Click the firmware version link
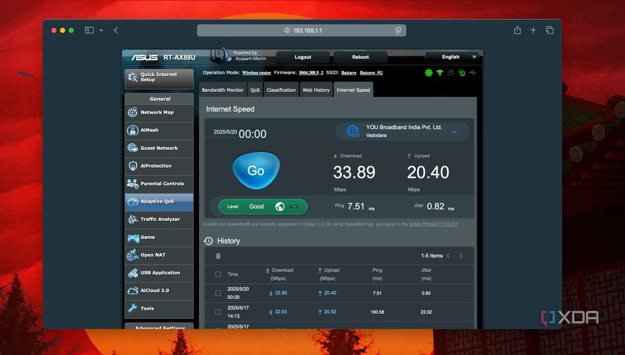The image size is (625, 355). 311,73
